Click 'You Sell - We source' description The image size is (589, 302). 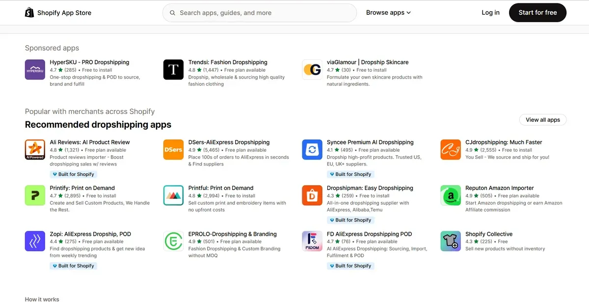pyautogui.click(x=507, y=157)
